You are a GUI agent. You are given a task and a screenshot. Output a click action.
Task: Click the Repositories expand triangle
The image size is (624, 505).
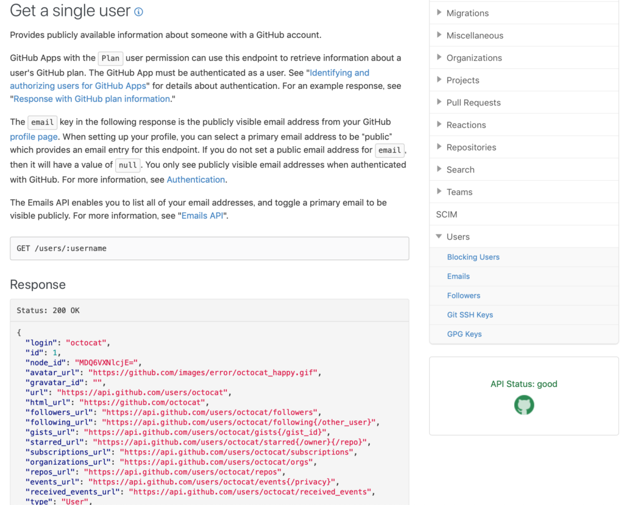(x=439, y=147)
